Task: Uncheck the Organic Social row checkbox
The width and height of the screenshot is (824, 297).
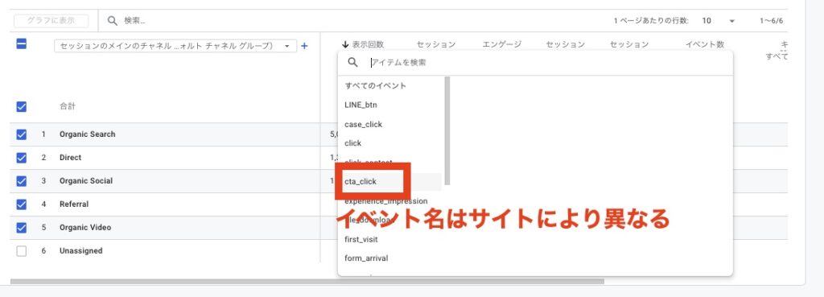Action: pyautogui.click(x=21, y=181)
